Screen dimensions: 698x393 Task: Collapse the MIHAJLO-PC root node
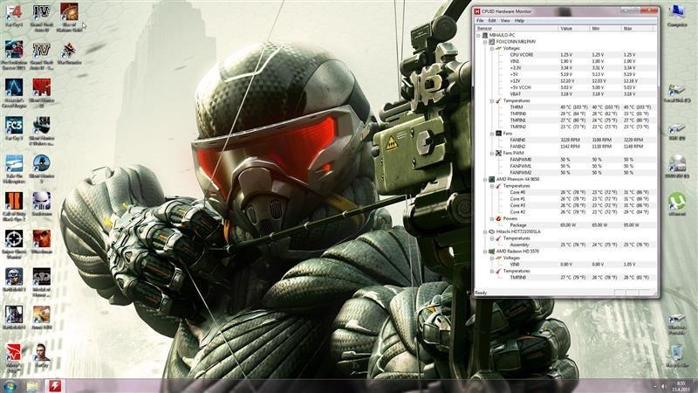(x=479, y=35)
